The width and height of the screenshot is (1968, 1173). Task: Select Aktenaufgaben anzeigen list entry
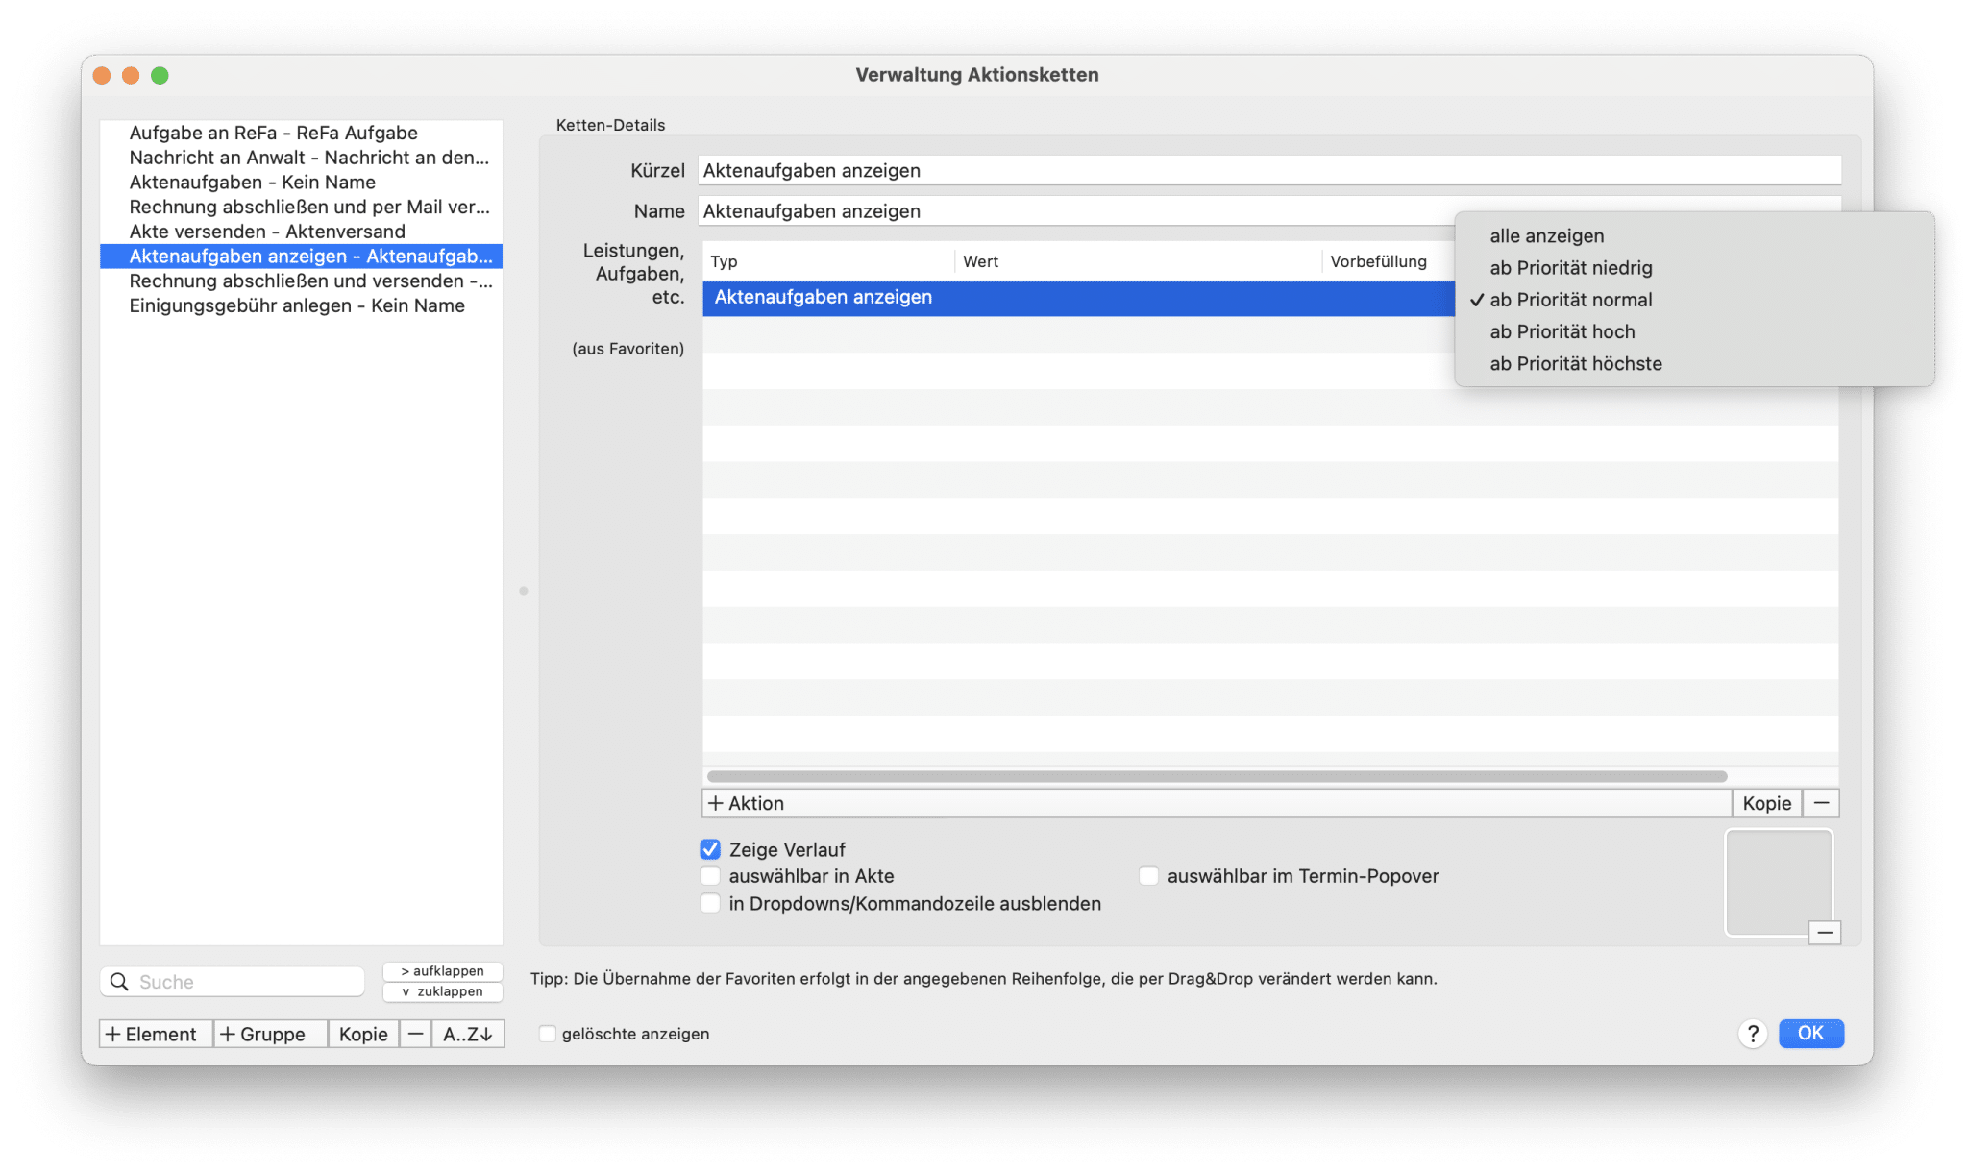[301, 257]
